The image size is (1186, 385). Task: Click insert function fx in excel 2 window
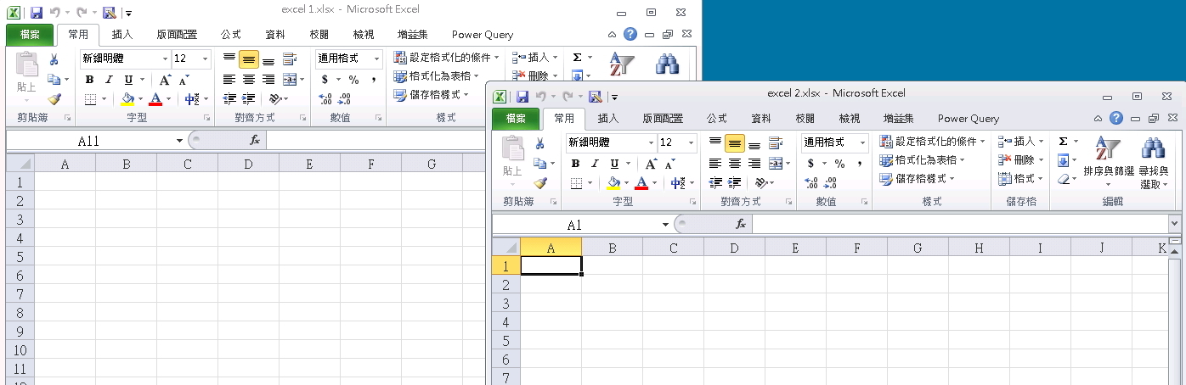[741, 225]
